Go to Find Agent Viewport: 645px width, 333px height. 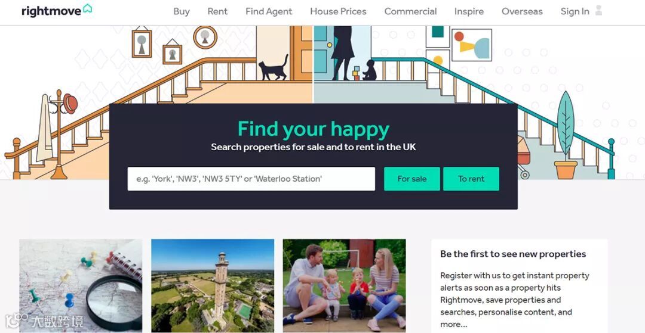click(x=269, y=11)
